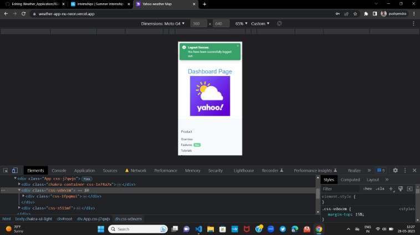Click the rotate screen icon in device toolbar
Image resolution: width=420 pixels, height=235 pixels.
pyautogui.click(x=279, y=24)
